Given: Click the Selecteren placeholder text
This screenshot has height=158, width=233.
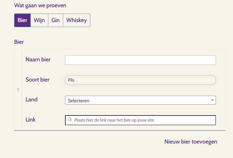Looking at the screenshot, I should (79, 101).
